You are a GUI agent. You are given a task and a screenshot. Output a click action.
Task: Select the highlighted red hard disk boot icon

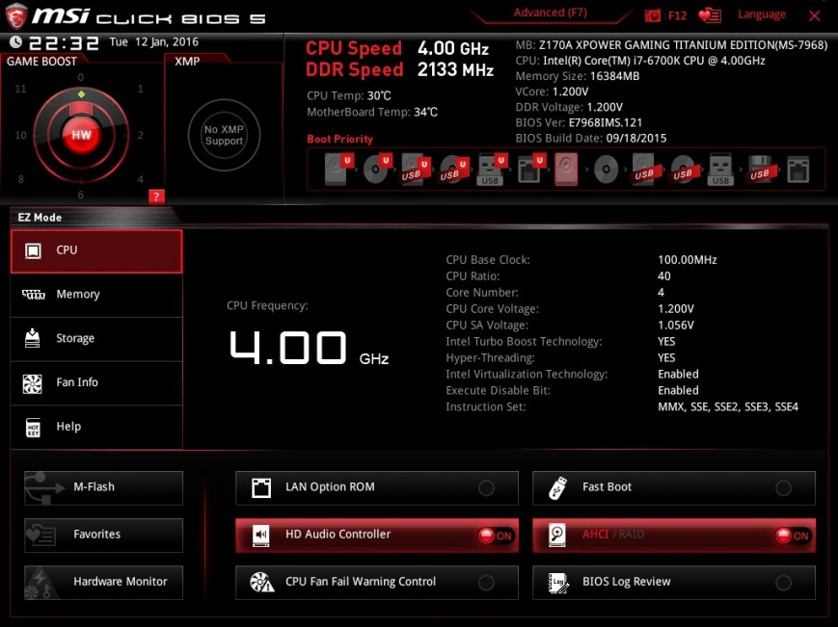pyautogui.click(x=566, y=170)
